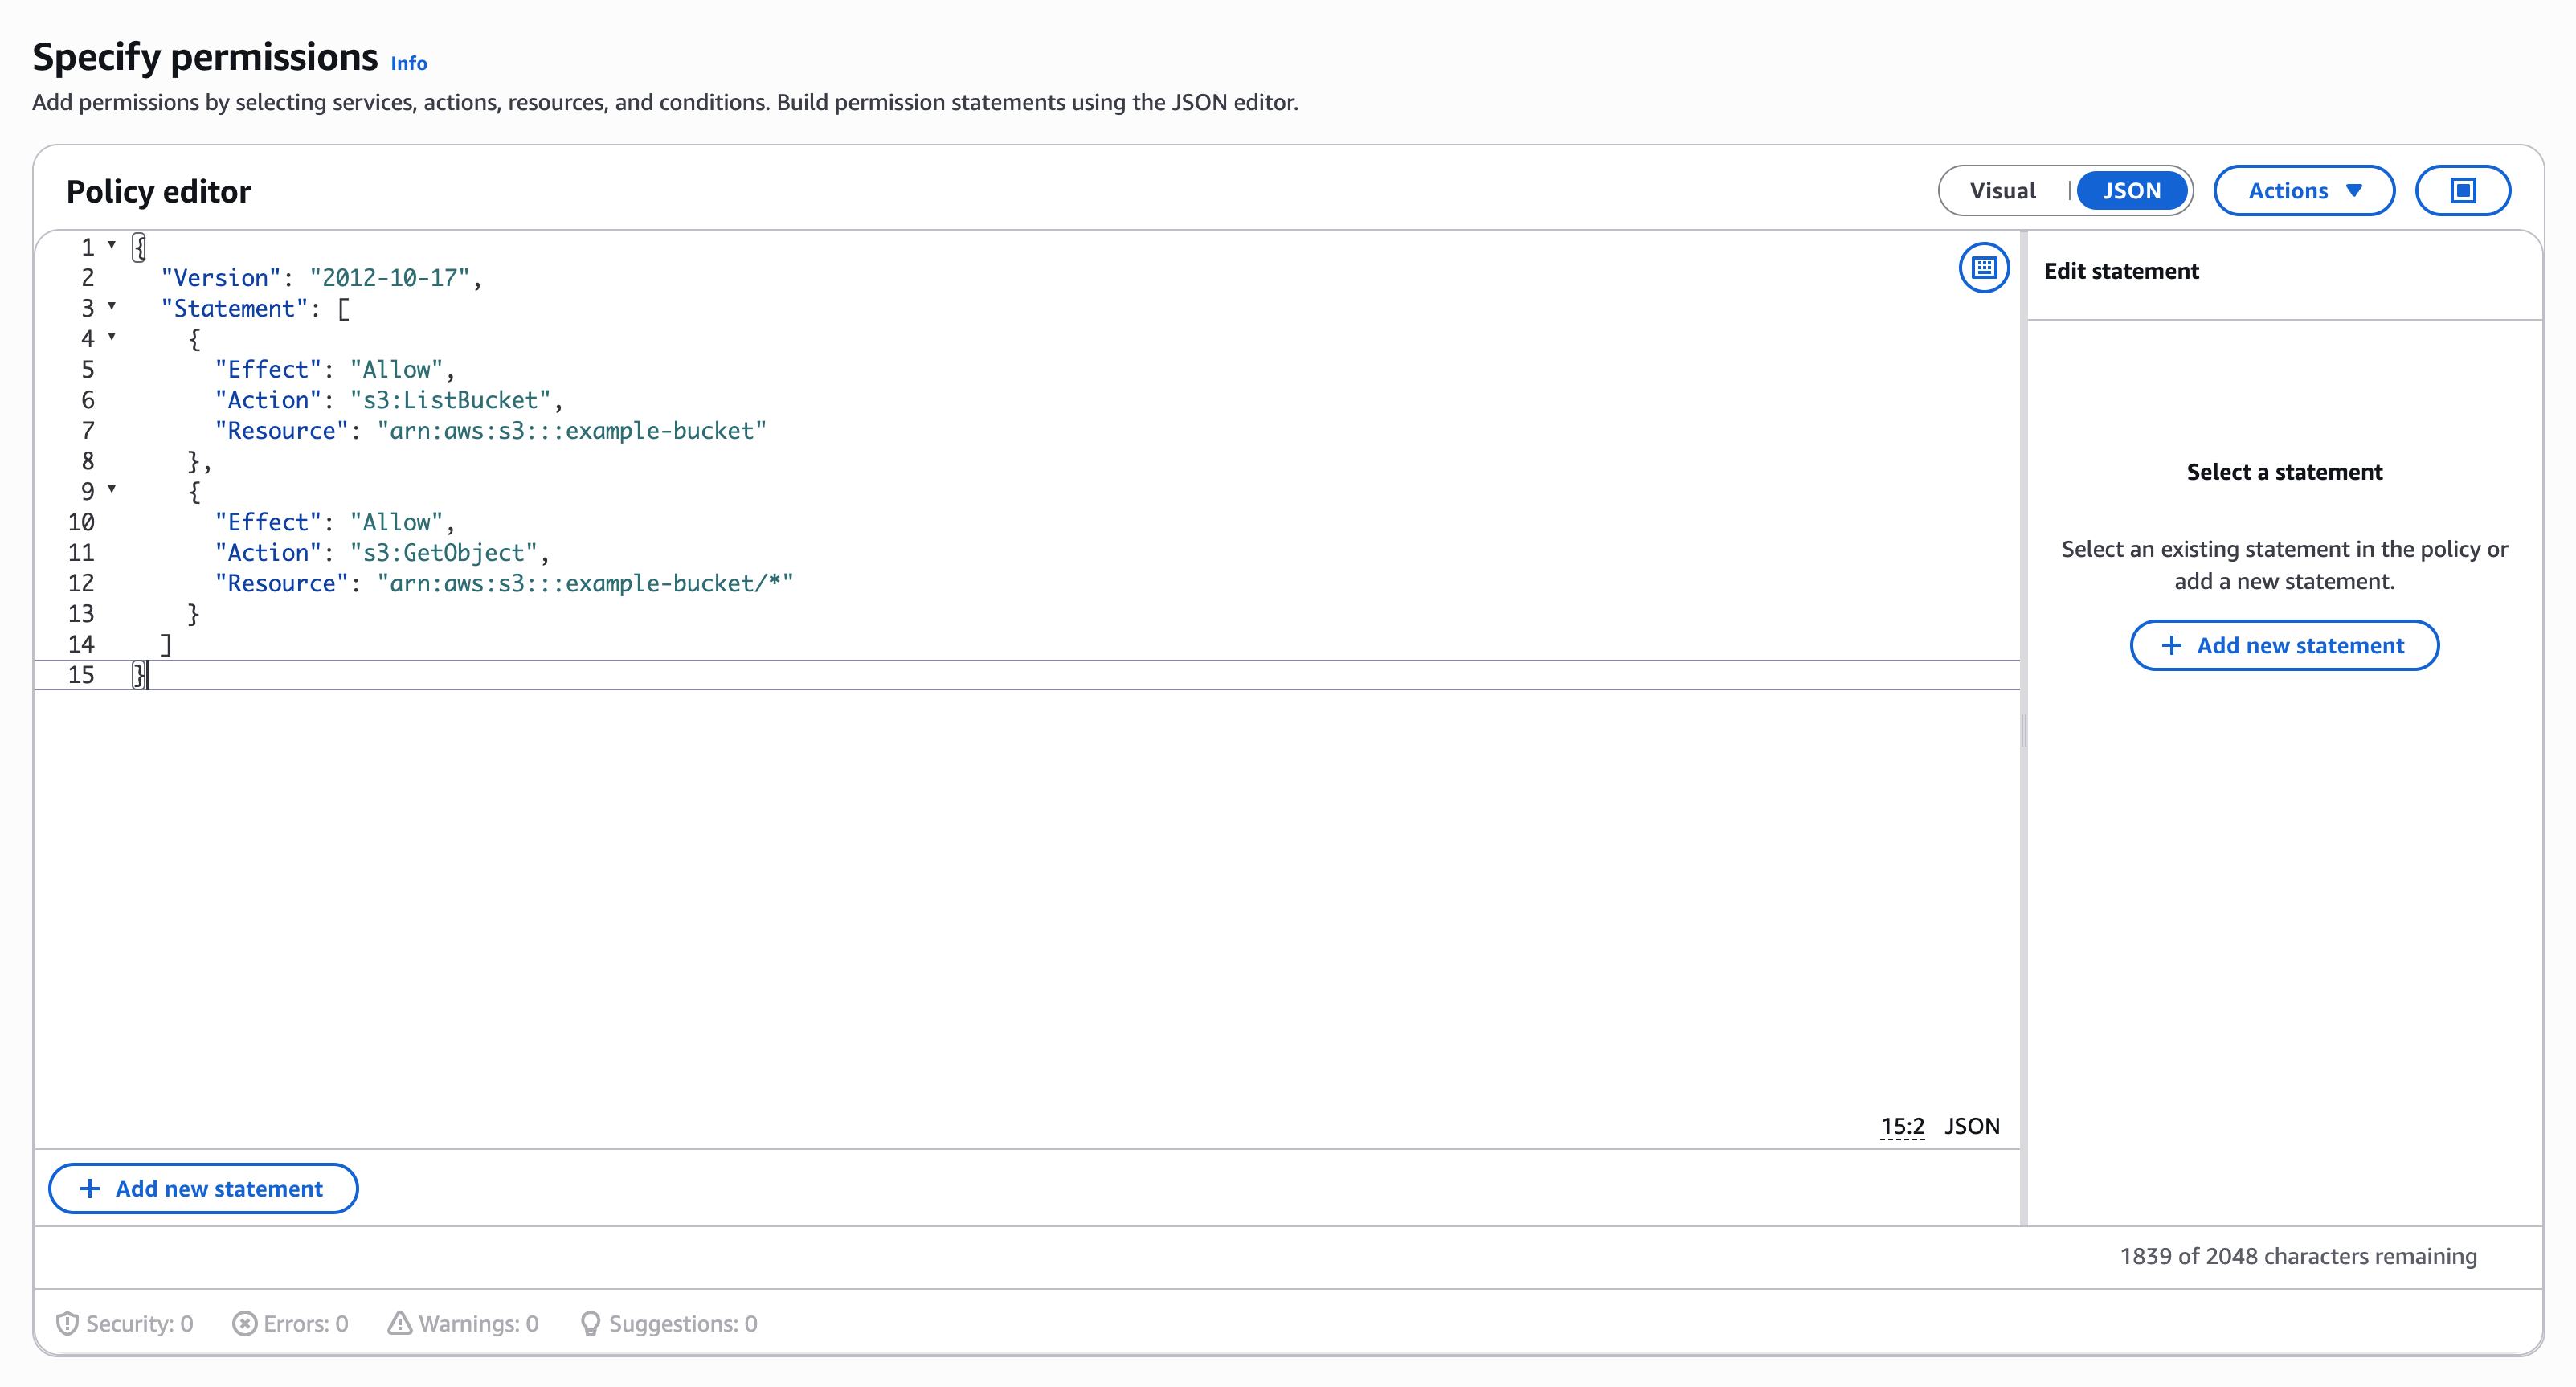This screenshot has width=2576, height=1387.
Task: Click the fullscreen editor square icon button
Action: pos(2463,190)
